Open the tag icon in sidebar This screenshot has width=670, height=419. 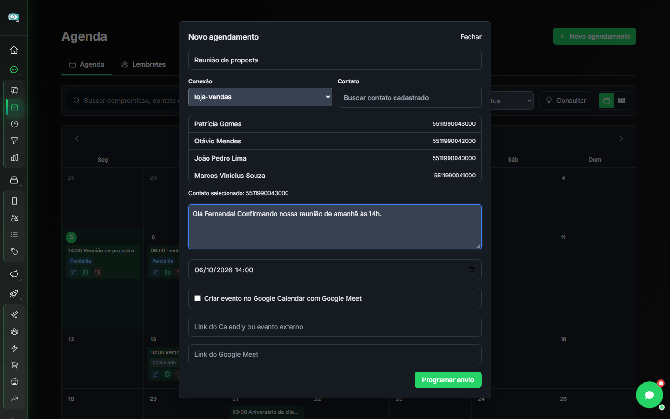click(14, 251)
